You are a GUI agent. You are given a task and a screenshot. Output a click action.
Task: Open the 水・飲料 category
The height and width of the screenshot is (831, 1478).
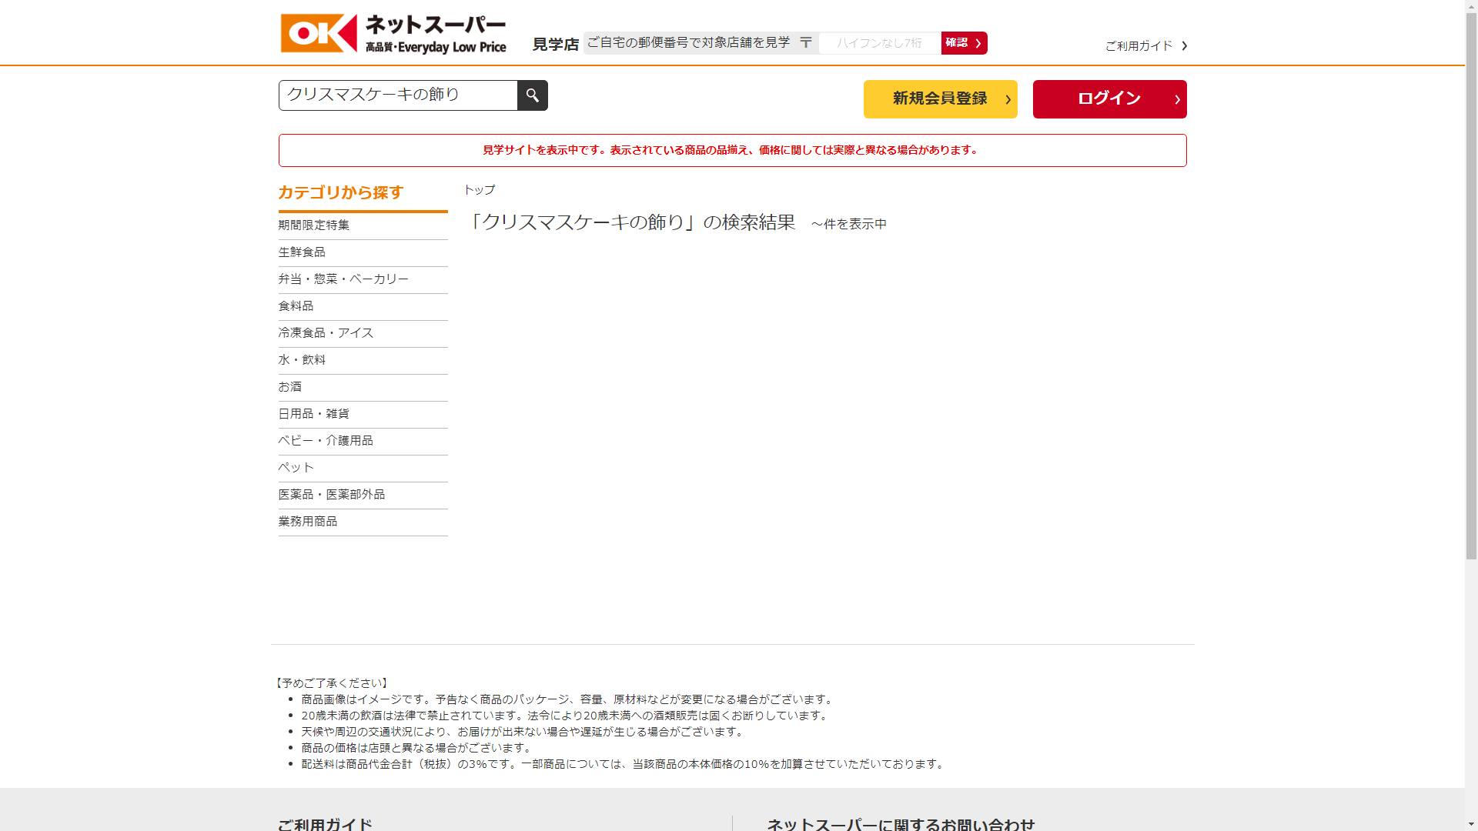tap(302, 360)
